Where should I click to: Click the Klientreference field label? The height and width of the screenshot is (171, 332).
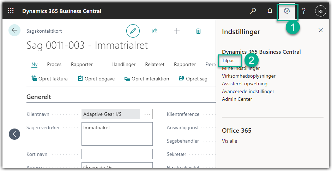pyautogui.click(x=183, y=114)
